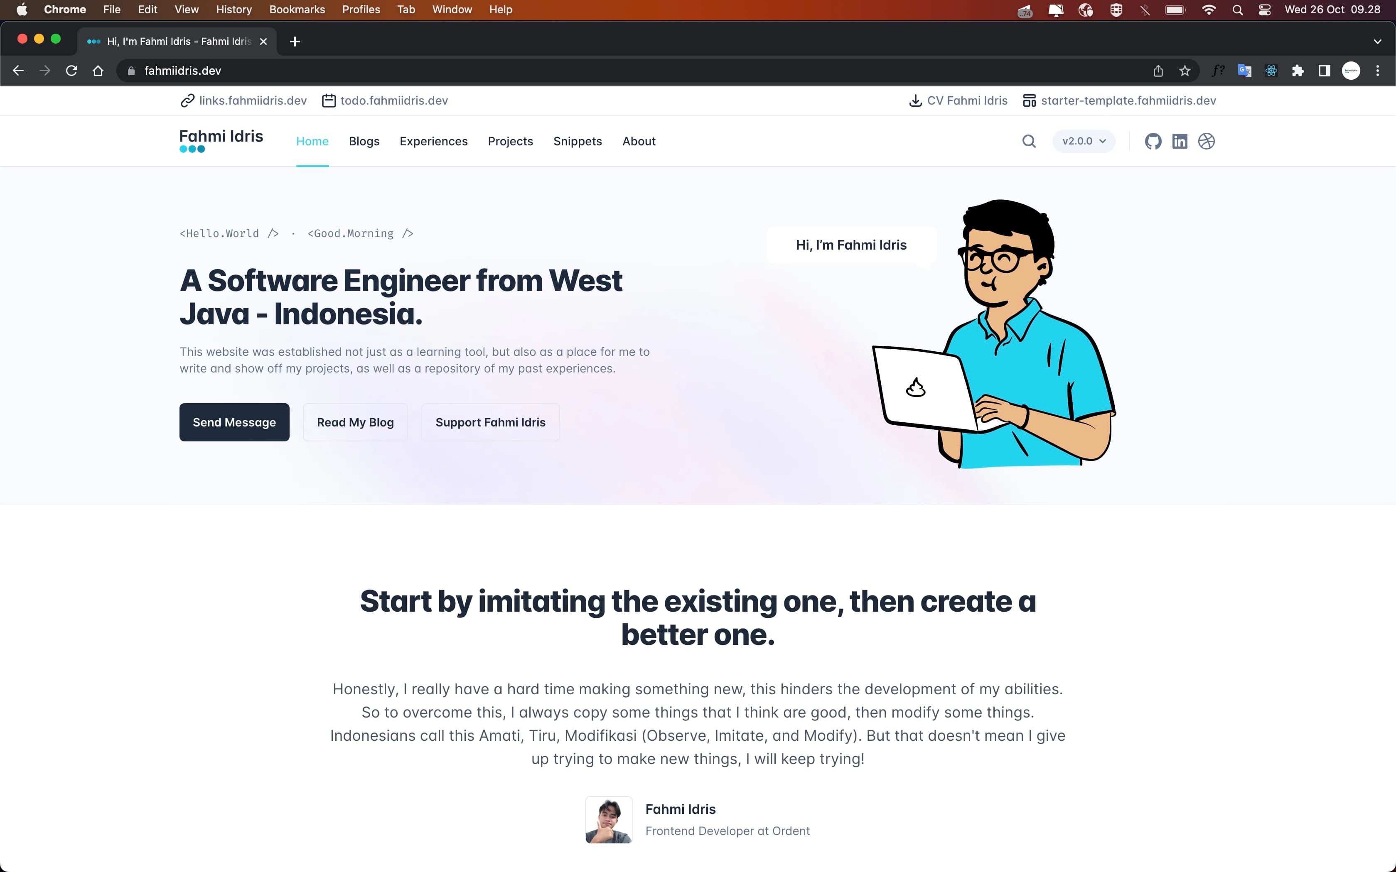
Task: Reload the page
Action: point(71,71)
